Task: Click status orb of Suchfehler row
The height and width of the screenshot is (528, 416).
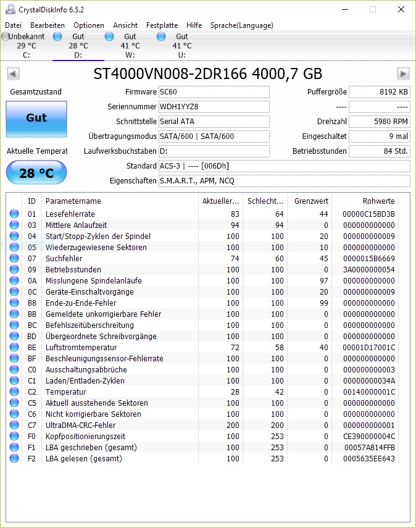Action: click(14, 258)
